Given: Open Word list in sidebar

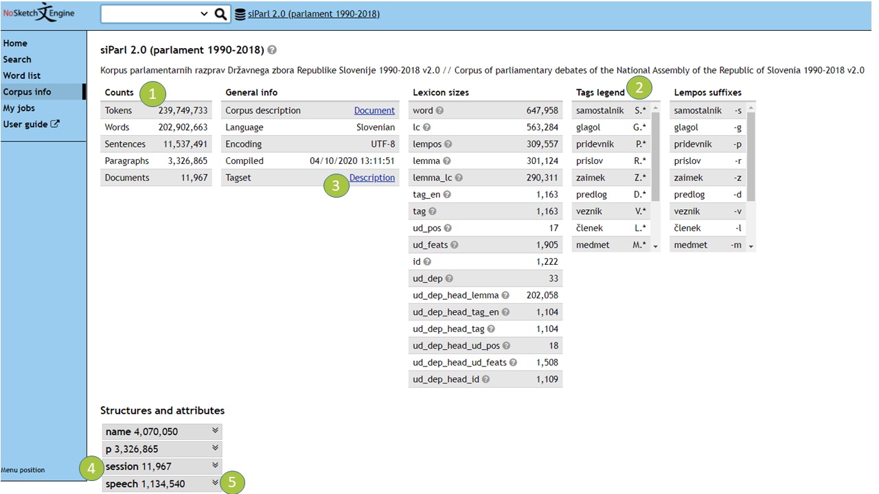Looking at the screenshot, I should 22,75.
